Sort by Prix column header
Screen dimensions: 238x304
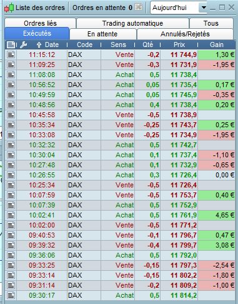coord(179,45)
